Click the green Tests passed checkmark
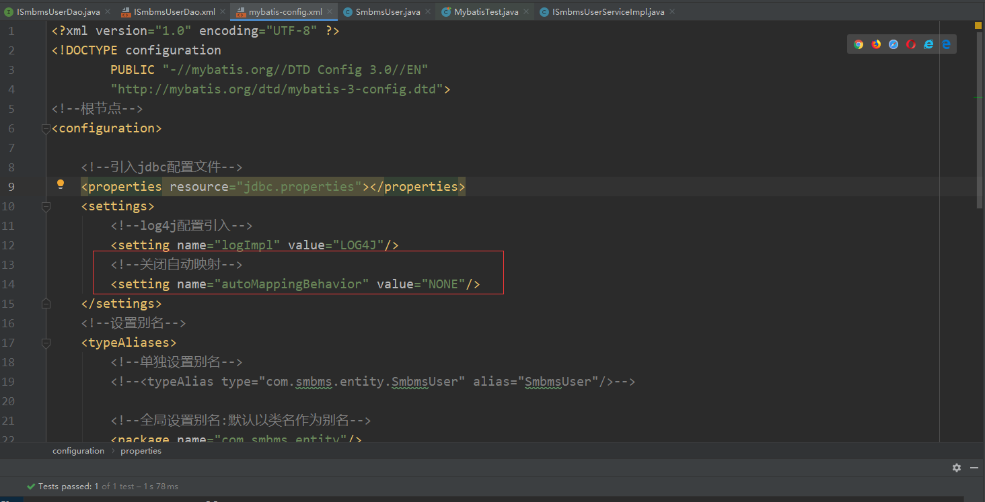985x502 pixels. (31, 486)
